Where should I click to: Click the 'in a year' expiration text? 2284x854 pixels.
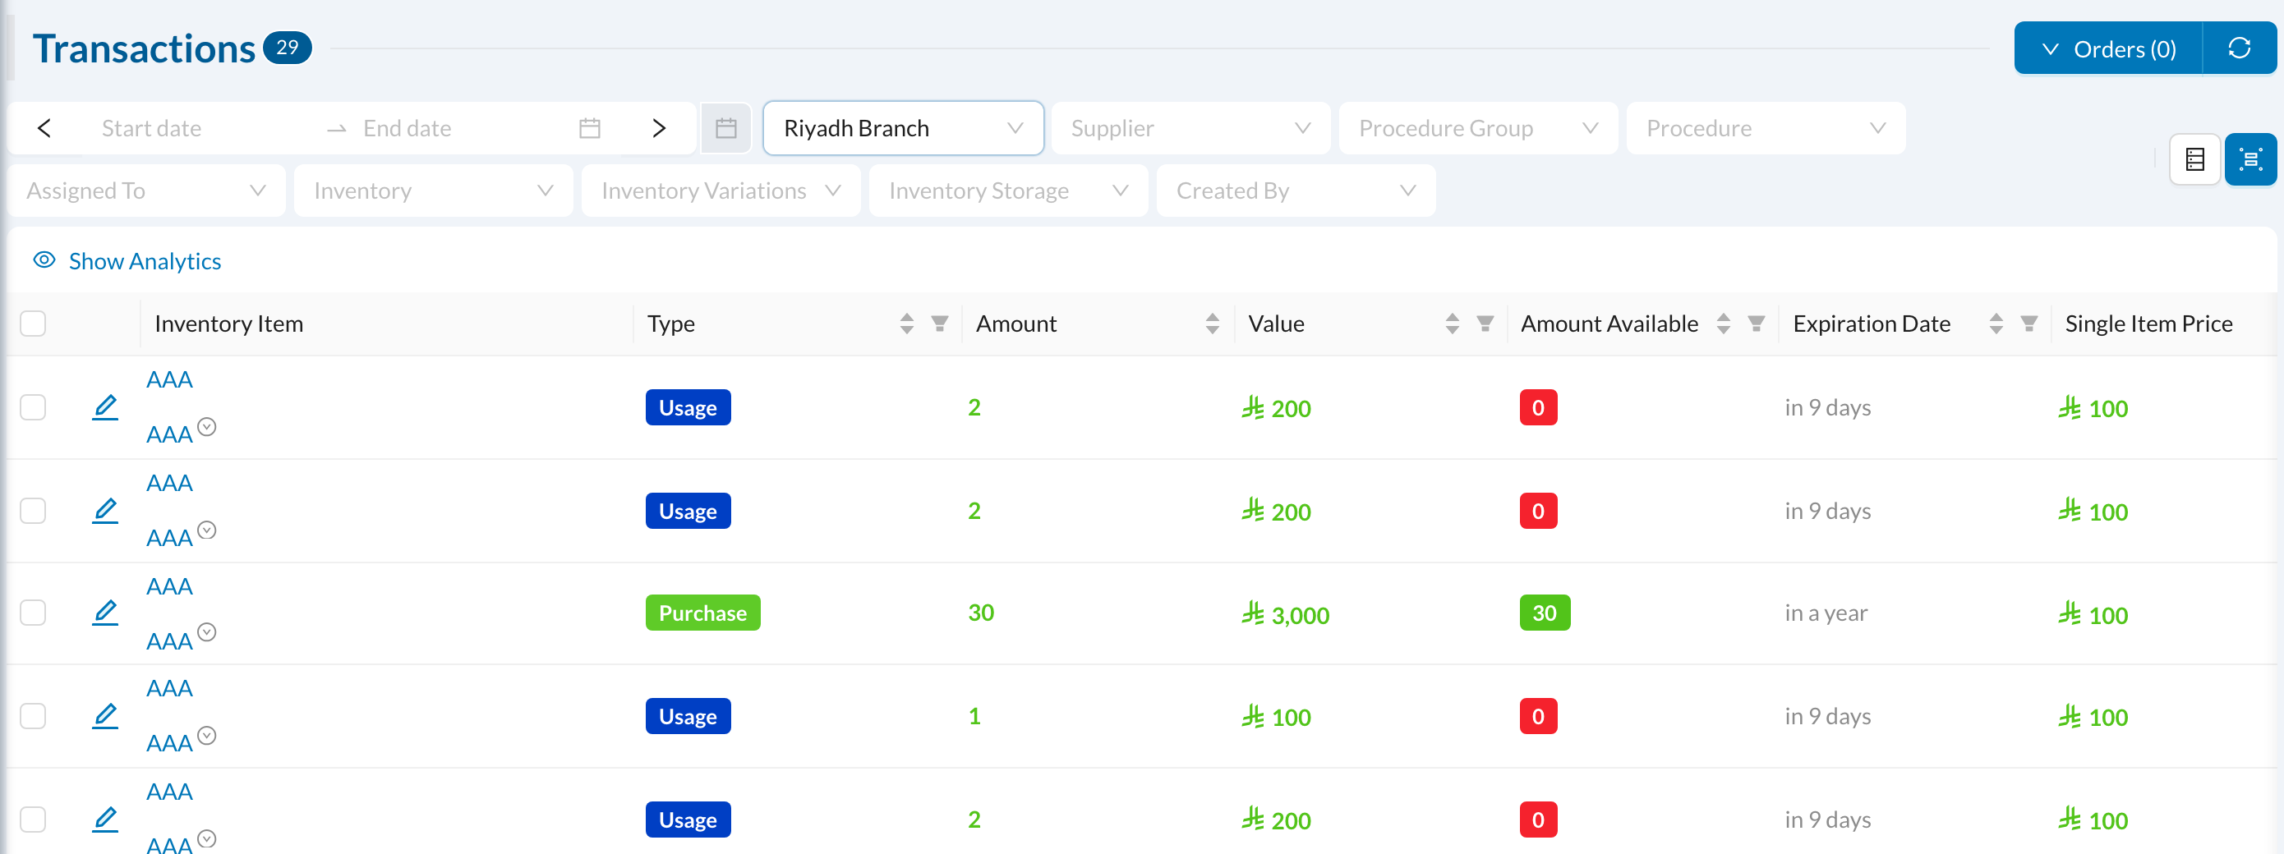click(x=1826, y=612)
